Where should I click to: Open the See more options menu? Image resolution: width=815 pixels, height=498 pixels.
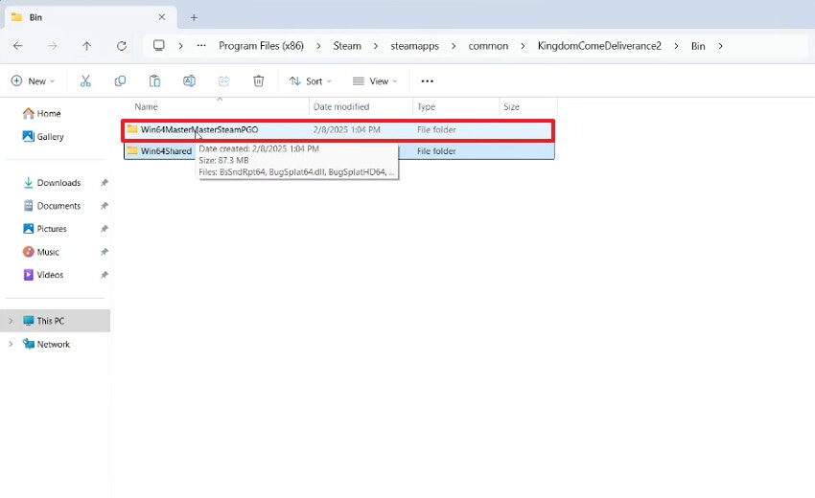(x=428, y=81)
